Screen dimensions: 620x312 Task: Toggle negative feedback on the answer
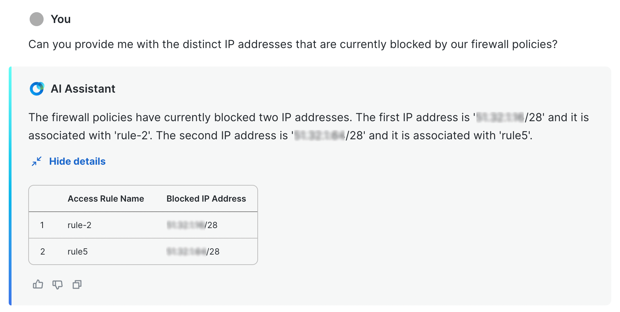pos(57,284)
